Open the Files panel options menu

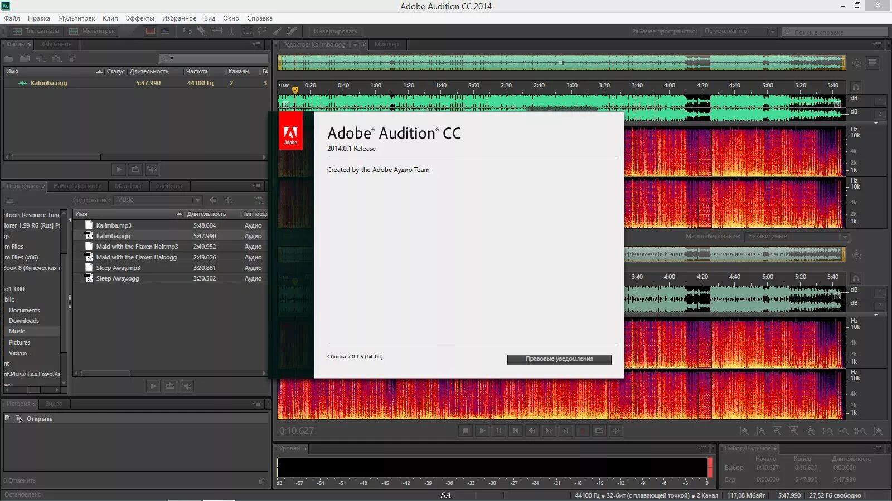(256, 45)
